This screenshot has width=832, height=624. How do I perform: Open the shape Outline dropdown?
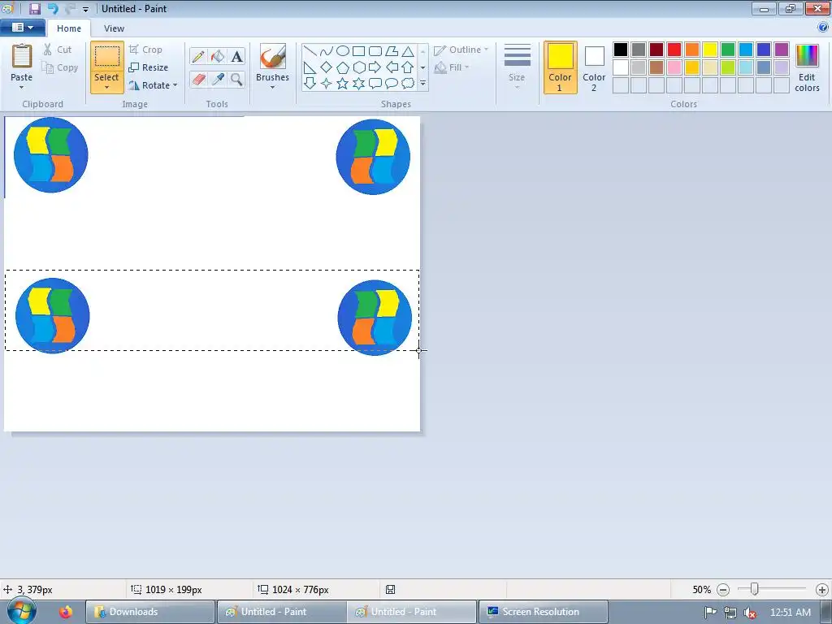click(x=461, y=50)
